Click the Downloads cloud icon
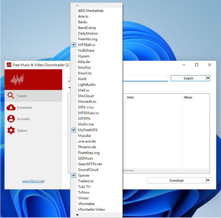This screenshot has height=218, width=221. pyautogui.click(x=11, y=107)
